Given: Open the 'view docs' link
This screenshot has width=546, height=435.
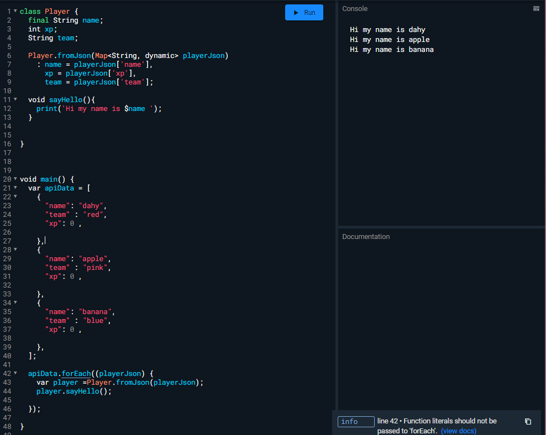Looking at the screenshot, I should [x=458, y=431].
